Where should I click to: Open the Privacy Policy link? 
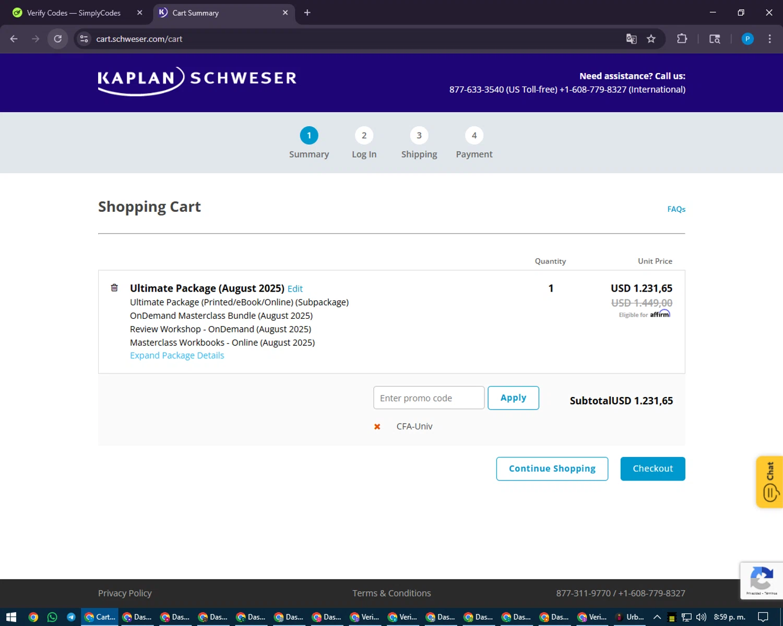pos(125,593)
